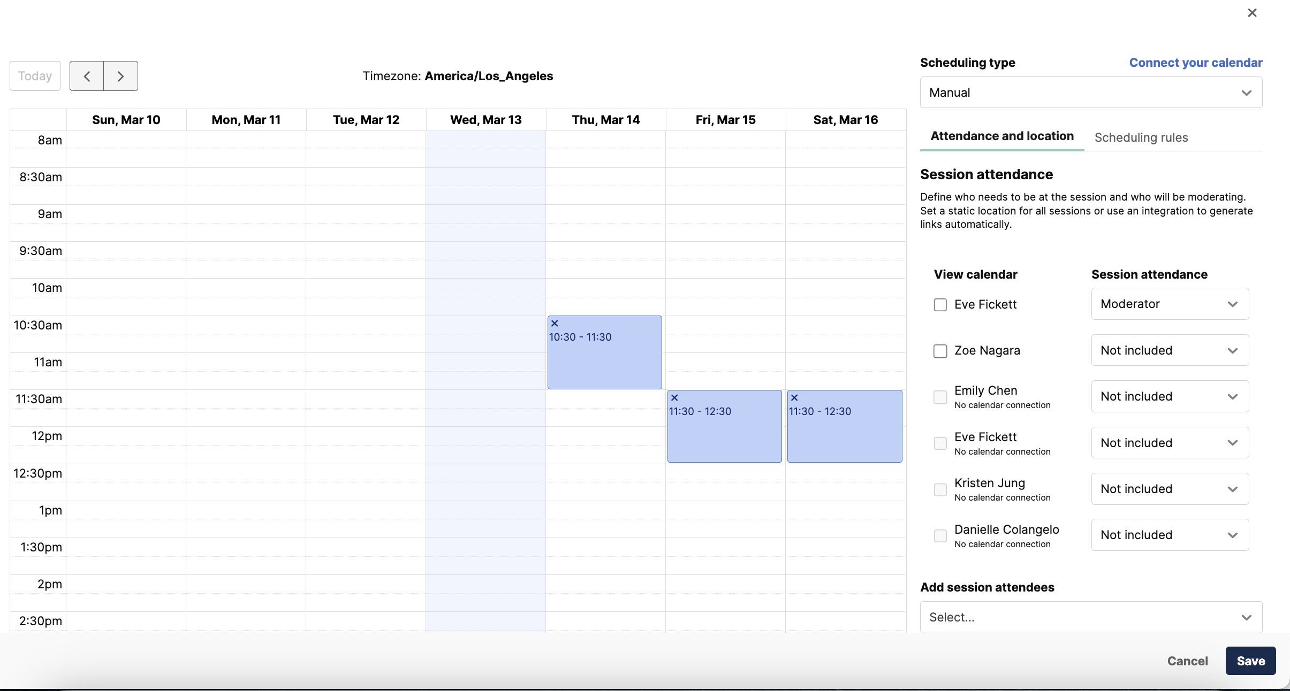This screenshot has height=691, width=1290.
Task: Cancel the scheduling changes
Action: [x=1188, y=661]
